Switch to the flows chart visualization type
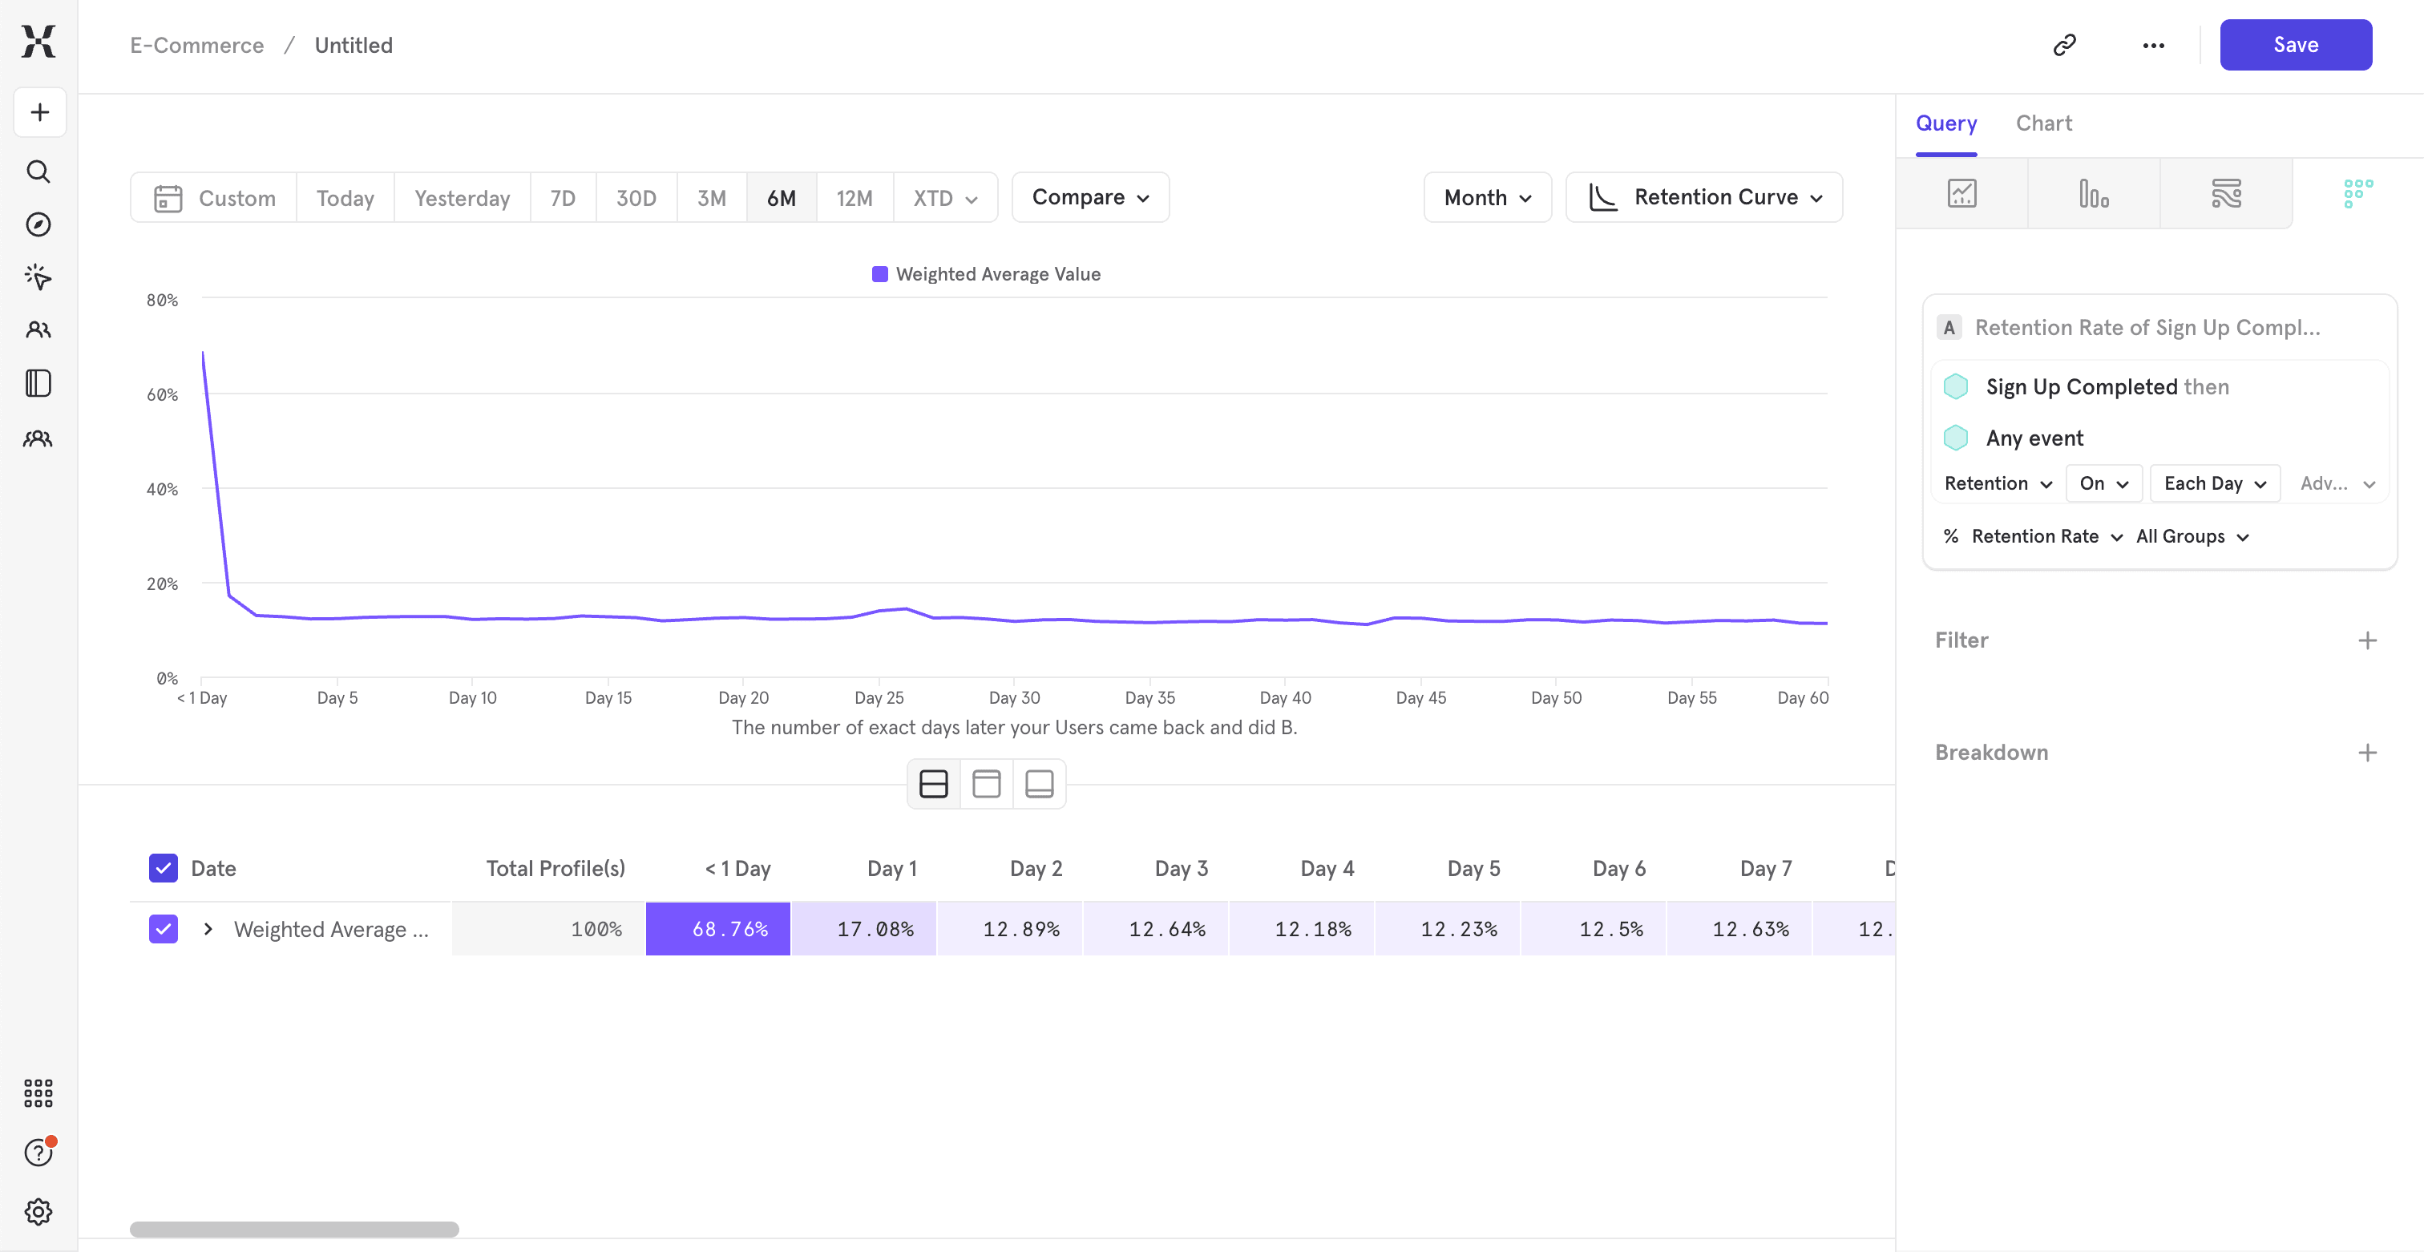 [2226, 193]
